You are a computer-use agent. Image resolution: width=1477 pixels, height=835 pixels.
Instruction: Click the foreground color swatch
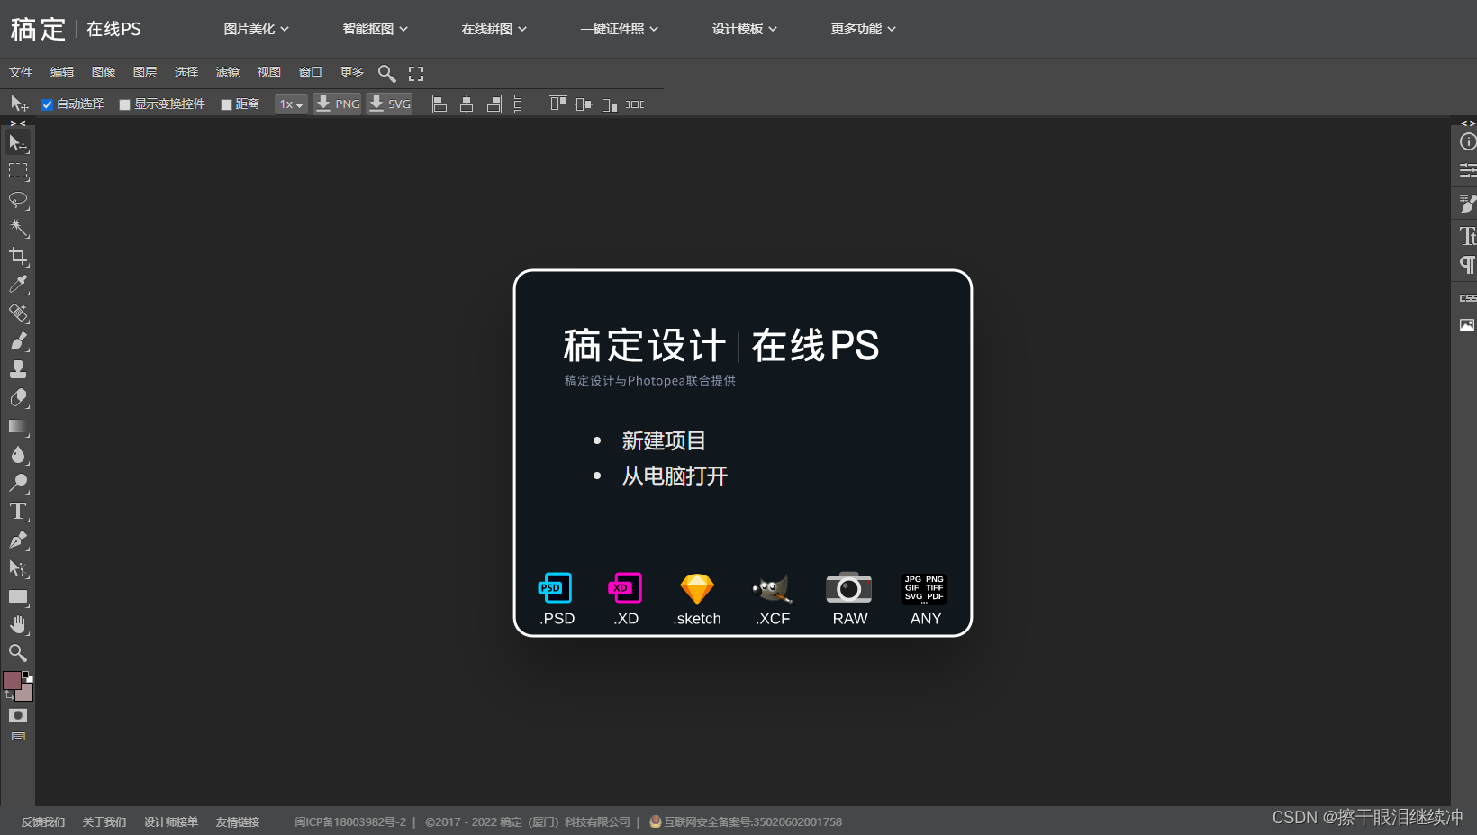(x=12, y=680)
